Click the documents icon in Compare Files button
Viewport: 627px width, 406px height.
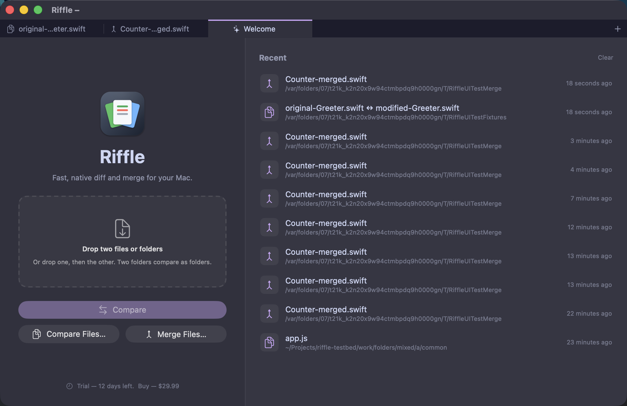(x=37, y=334)
